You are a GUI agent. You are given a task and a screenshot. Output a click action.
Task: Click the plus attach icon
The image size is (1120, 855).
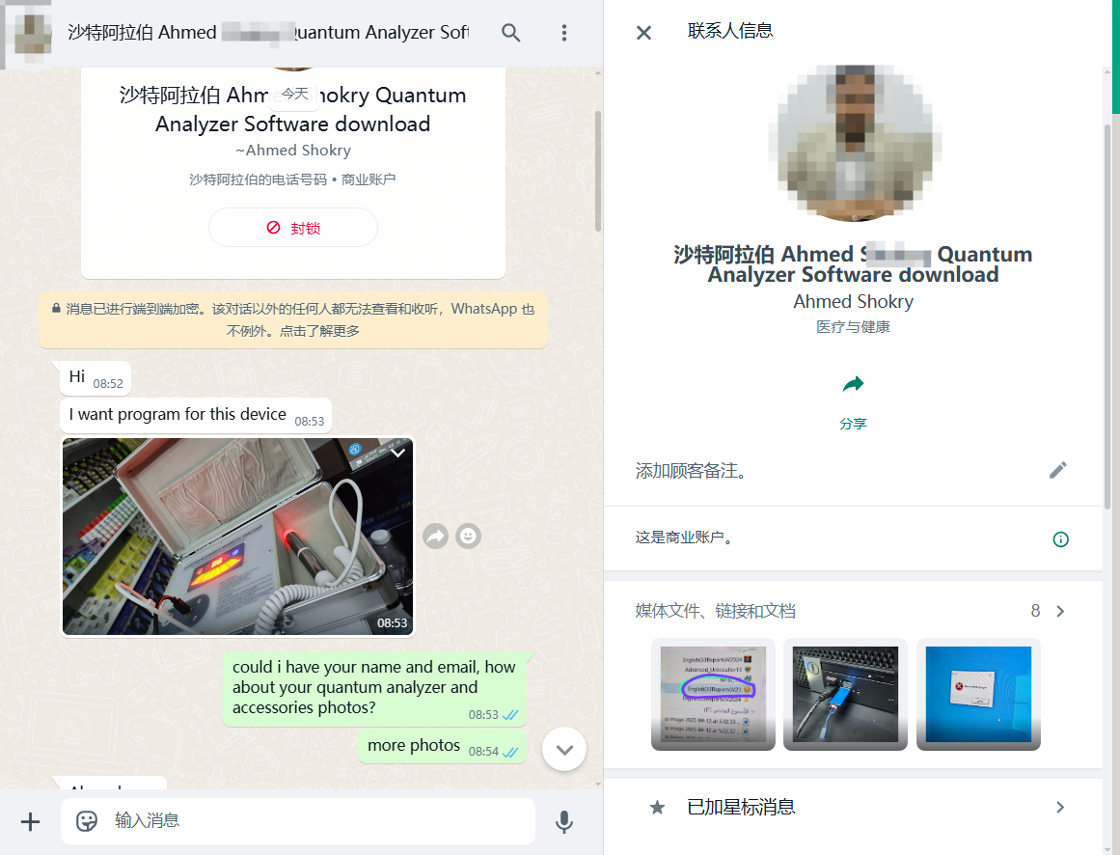coord(31,821)
